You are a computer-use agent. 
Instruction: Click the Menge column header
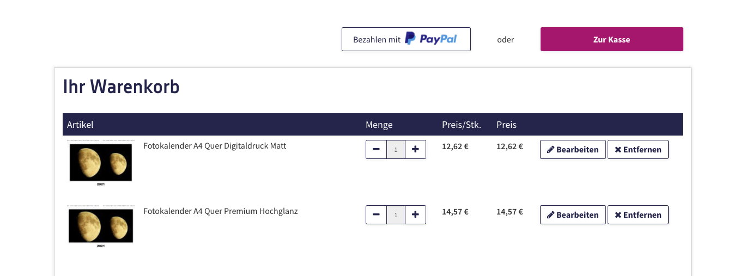(x=379, y=125)
